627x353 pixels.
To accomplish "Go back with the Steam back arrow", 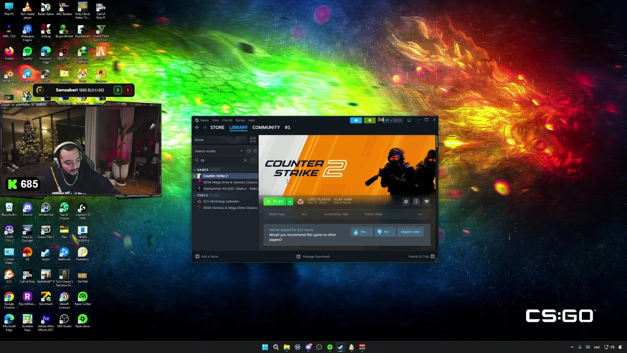I will 197,127.
